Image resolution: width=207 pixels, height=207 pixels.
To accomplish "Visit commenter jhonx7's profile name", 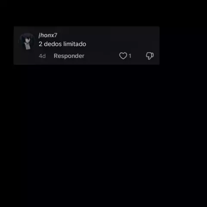I will (48, 35).
